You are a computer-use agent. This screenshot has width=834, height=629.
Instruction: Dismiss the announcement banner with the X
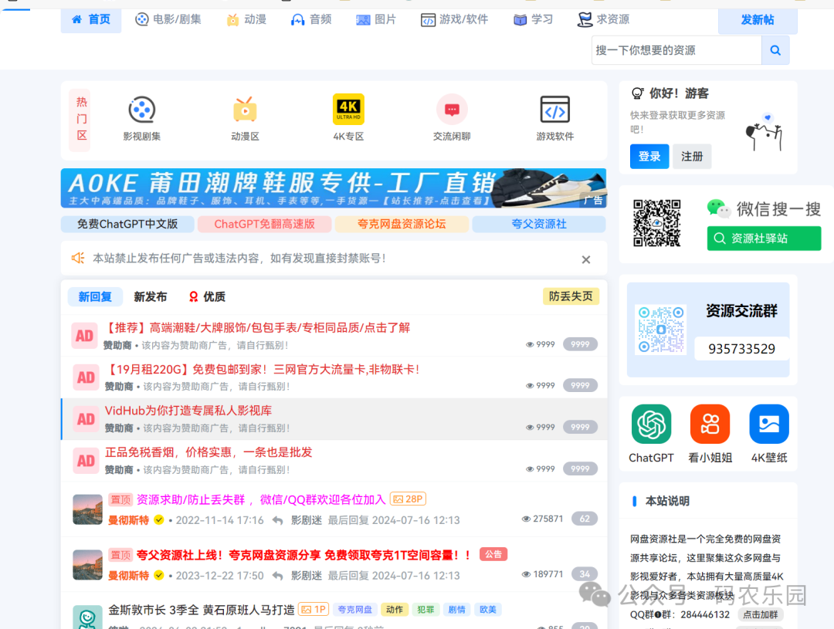(x=585, y=259)
